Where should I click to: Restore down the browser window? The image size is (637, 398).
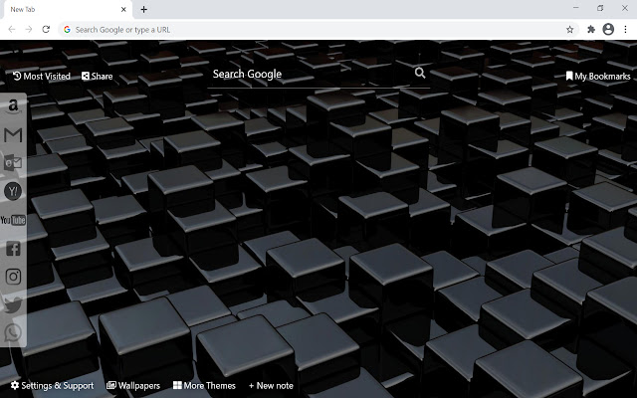[600, 8]
